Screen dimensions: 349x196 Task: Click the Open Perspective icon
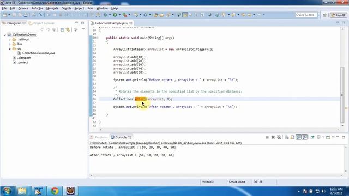tap(325, 15)
